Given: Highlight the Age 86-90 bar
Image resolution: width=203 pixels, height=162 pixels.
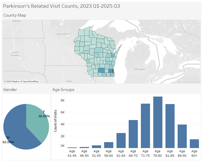Looking at the screenshot, I should point(182,136).
